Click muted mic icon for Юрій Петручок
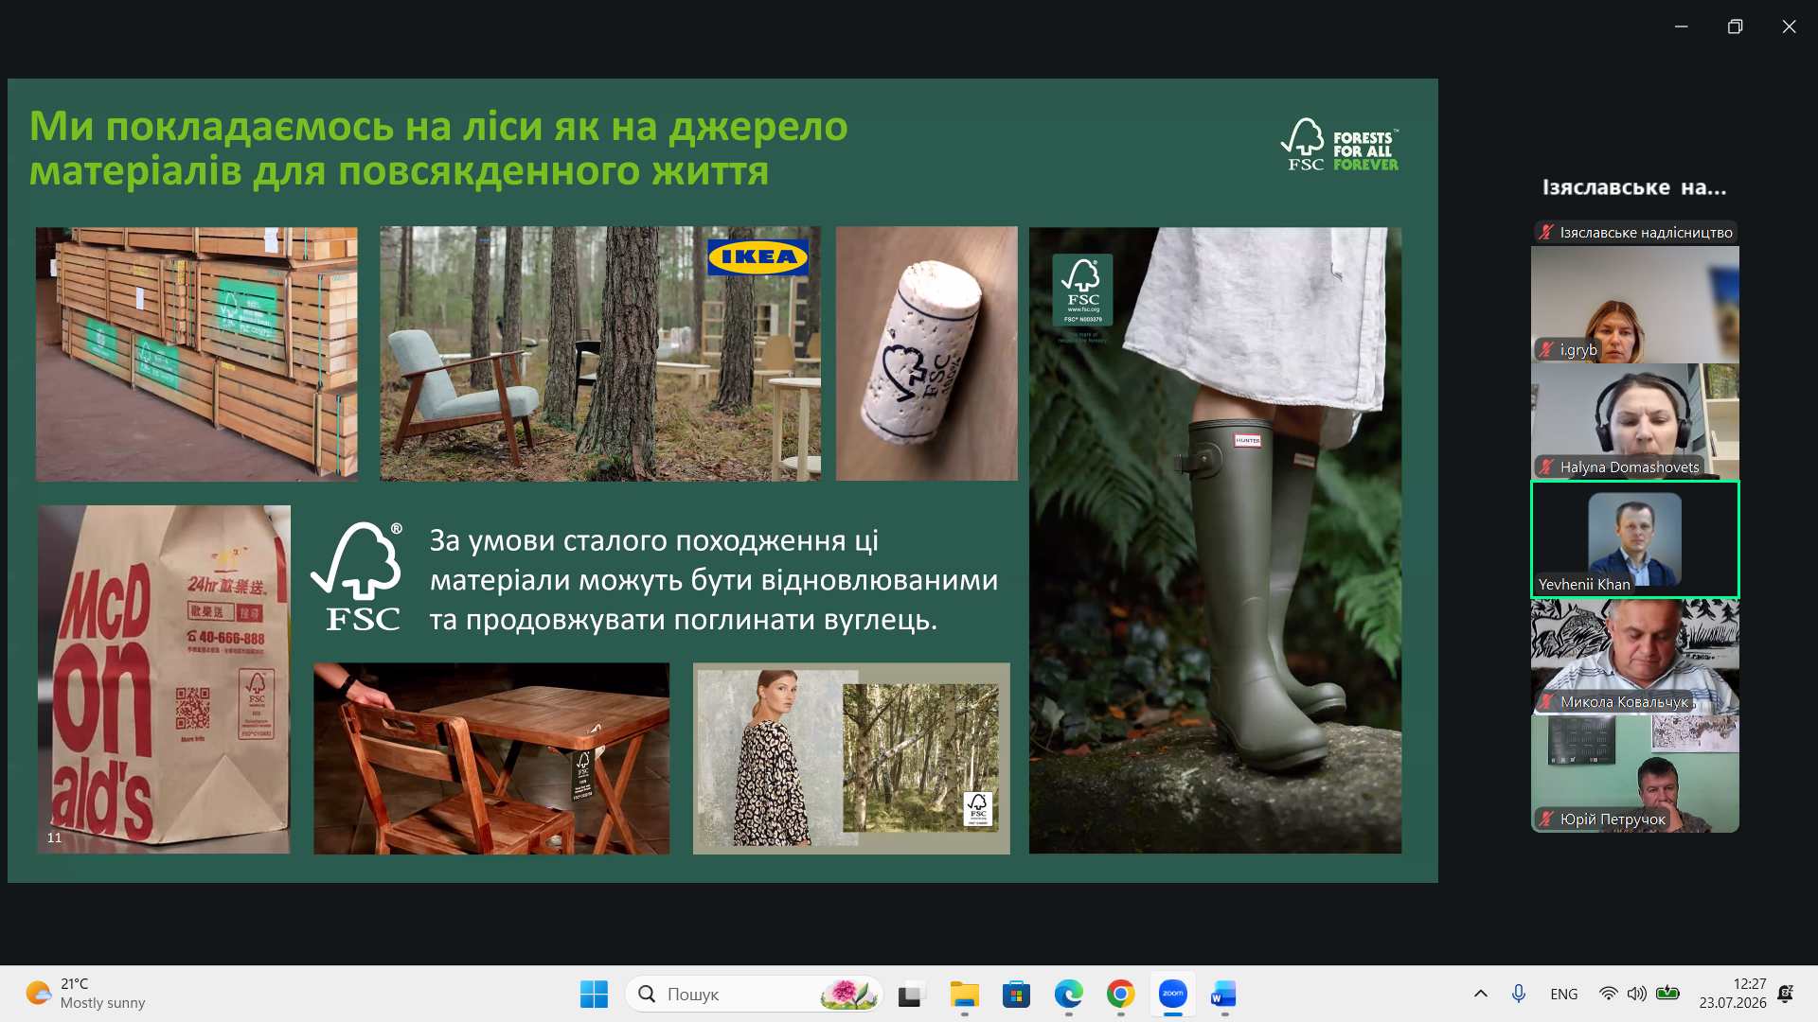Viewport: 1818px width, 1022px height. 1546,819
